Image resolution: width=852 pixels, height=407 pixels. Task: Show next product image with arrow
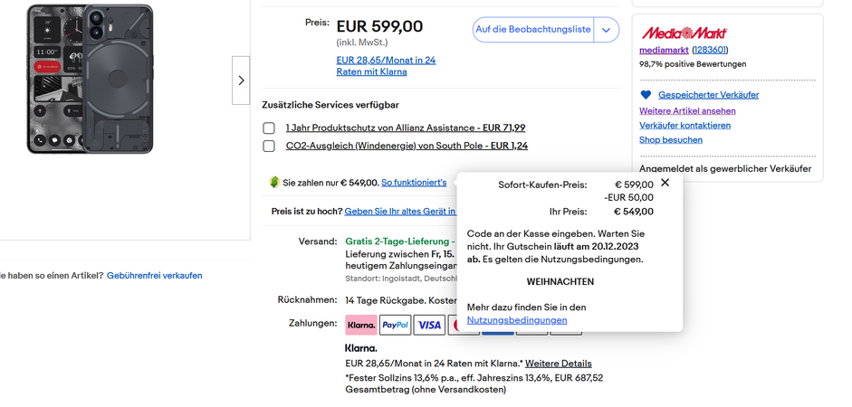241,80
